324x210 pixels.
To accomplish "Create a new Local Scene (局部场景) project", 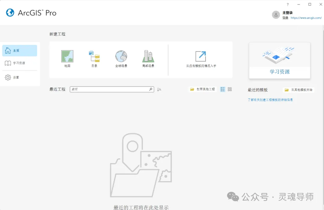I will (x=148, y=59).
